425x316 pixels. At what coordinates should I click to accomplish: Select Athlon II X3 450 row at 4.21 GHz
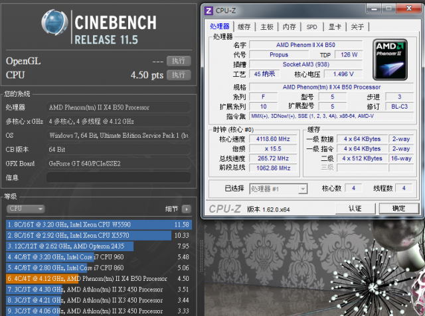[x=99, y=300]
